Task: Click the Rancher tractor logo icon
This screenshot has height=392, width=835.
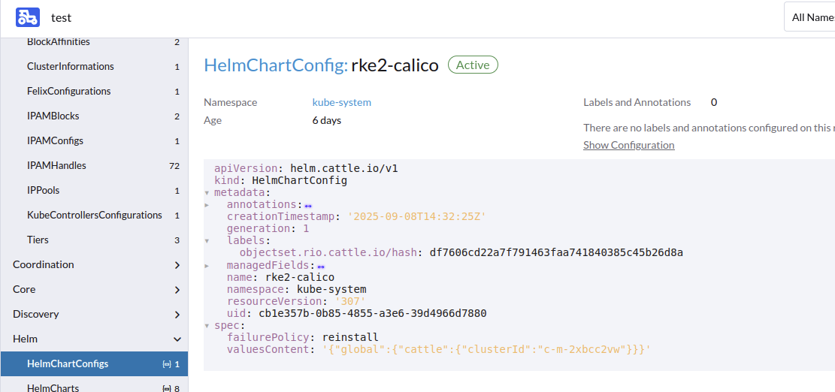Action: pyautogui.click(x=28, y=17)
